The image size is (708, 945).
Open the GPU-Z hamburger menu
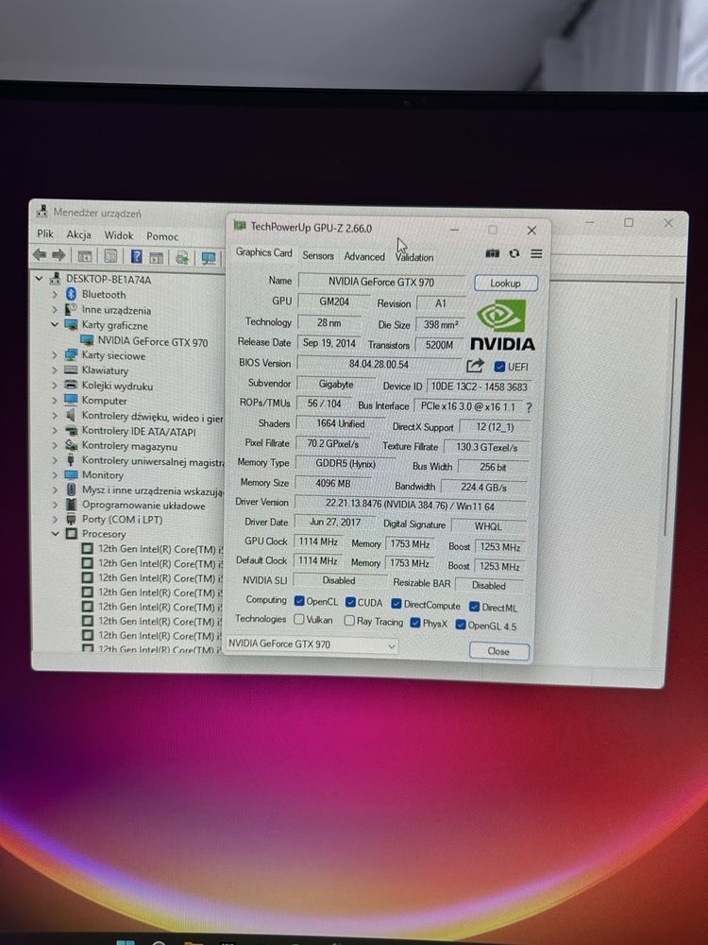coord(536,253)
